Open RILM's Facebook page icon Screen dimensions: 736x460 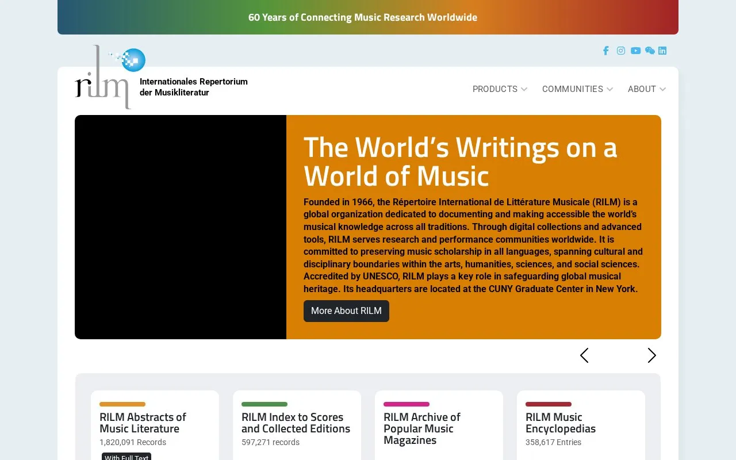tap(605, 51)
